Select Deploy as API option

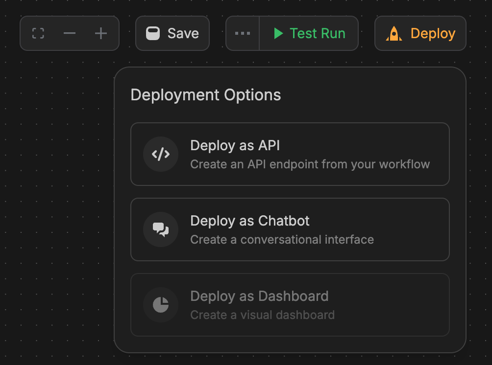(290, 154)
